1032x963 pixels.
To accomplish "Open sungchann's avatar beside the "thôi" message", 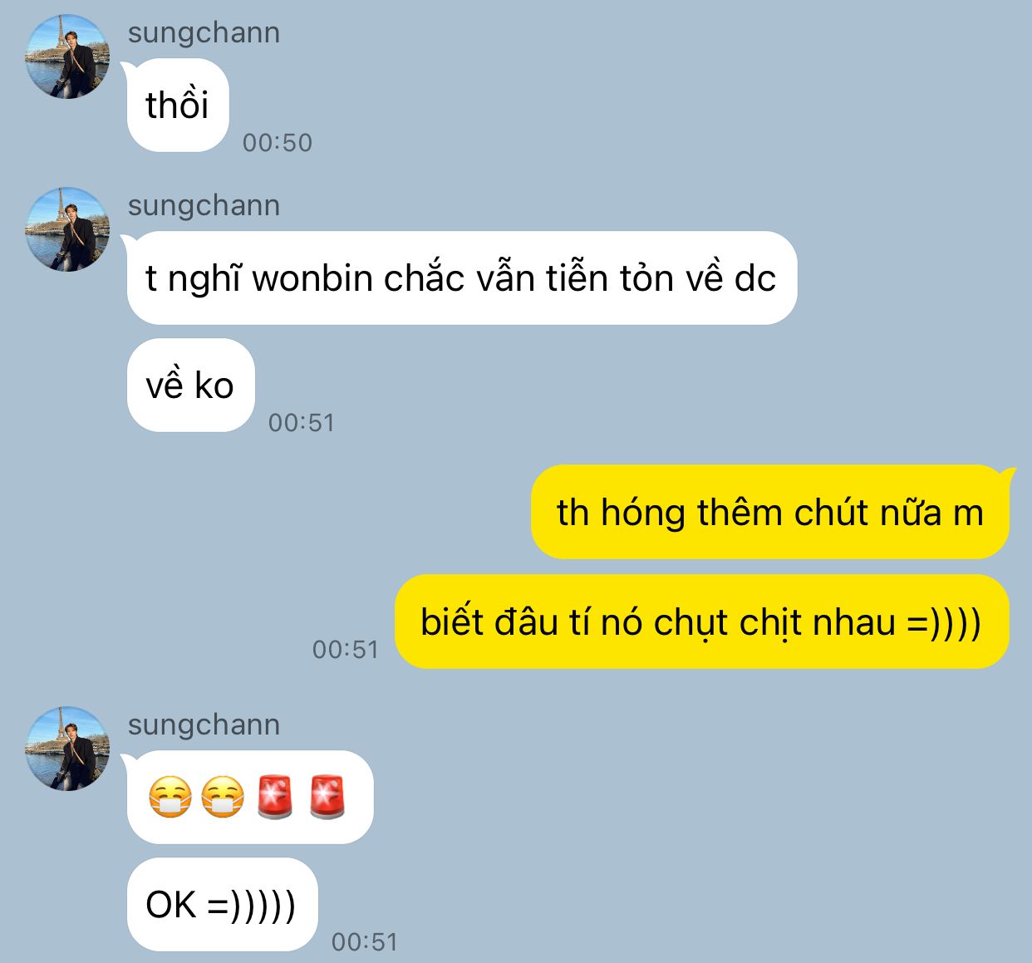I will (x=68, y=57).
